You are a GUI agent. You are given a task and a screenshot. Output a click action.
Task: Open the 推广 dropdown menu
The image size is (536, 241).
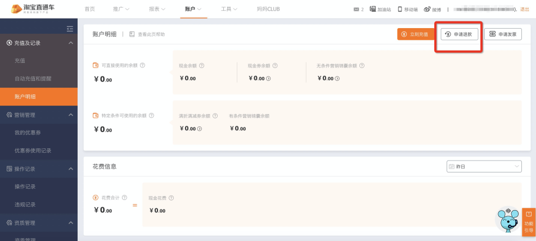tap(121, 9)
